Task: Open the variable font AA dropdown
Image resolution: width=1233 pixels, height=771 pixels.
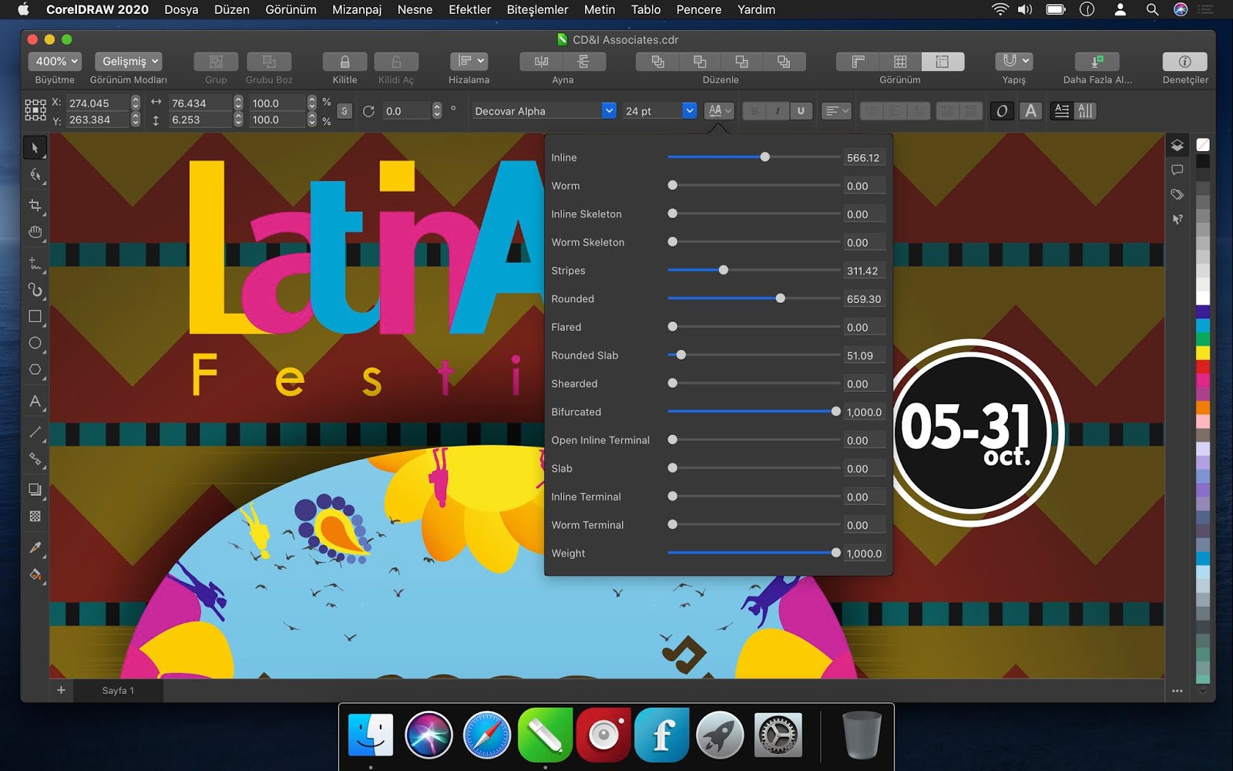Action: coord(719,111)
